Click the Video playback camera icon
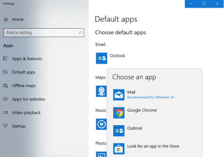 click(x=5, y=112)
